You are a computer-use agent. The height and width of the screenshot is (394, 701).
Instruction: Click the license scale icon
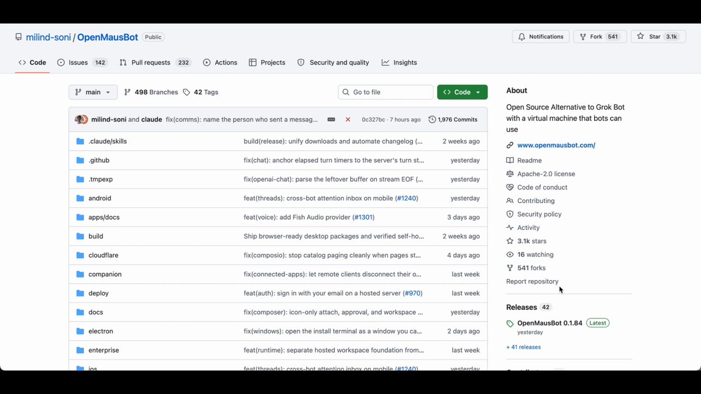pos(510,174)
